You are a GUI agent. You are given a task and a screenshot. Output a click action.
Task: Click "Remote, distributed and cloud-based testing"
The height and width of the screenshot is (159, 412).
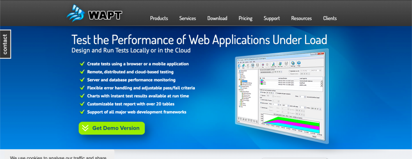pos(130,72)
